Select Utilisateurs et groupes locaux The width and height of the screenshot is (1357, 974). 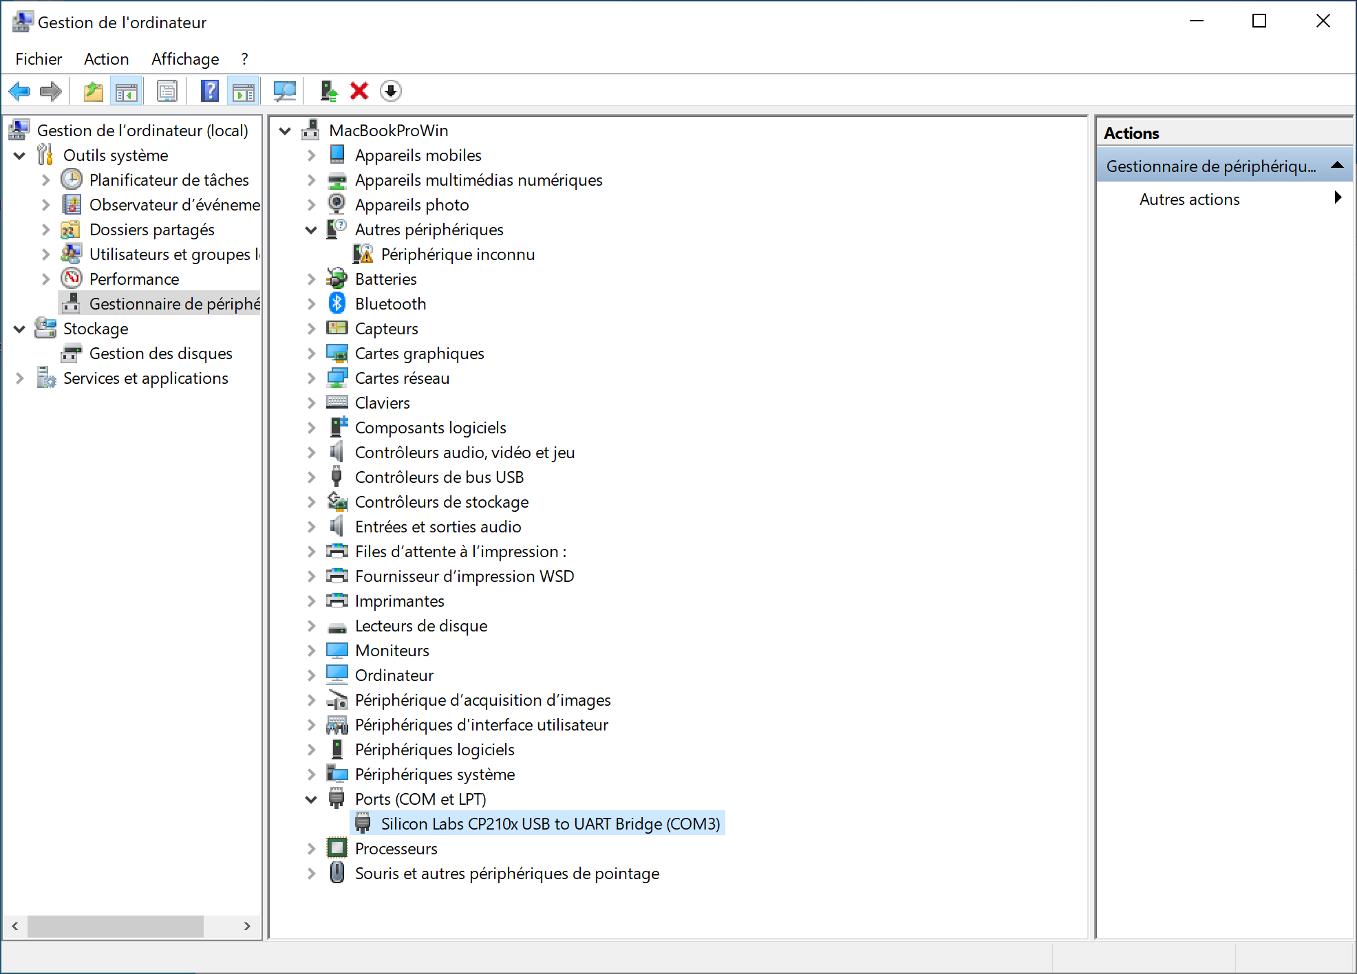click(174, 254)
